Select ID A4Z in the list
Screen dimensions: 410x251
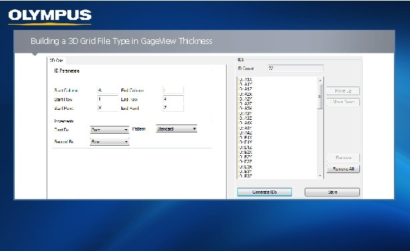(x=245, y=132)
